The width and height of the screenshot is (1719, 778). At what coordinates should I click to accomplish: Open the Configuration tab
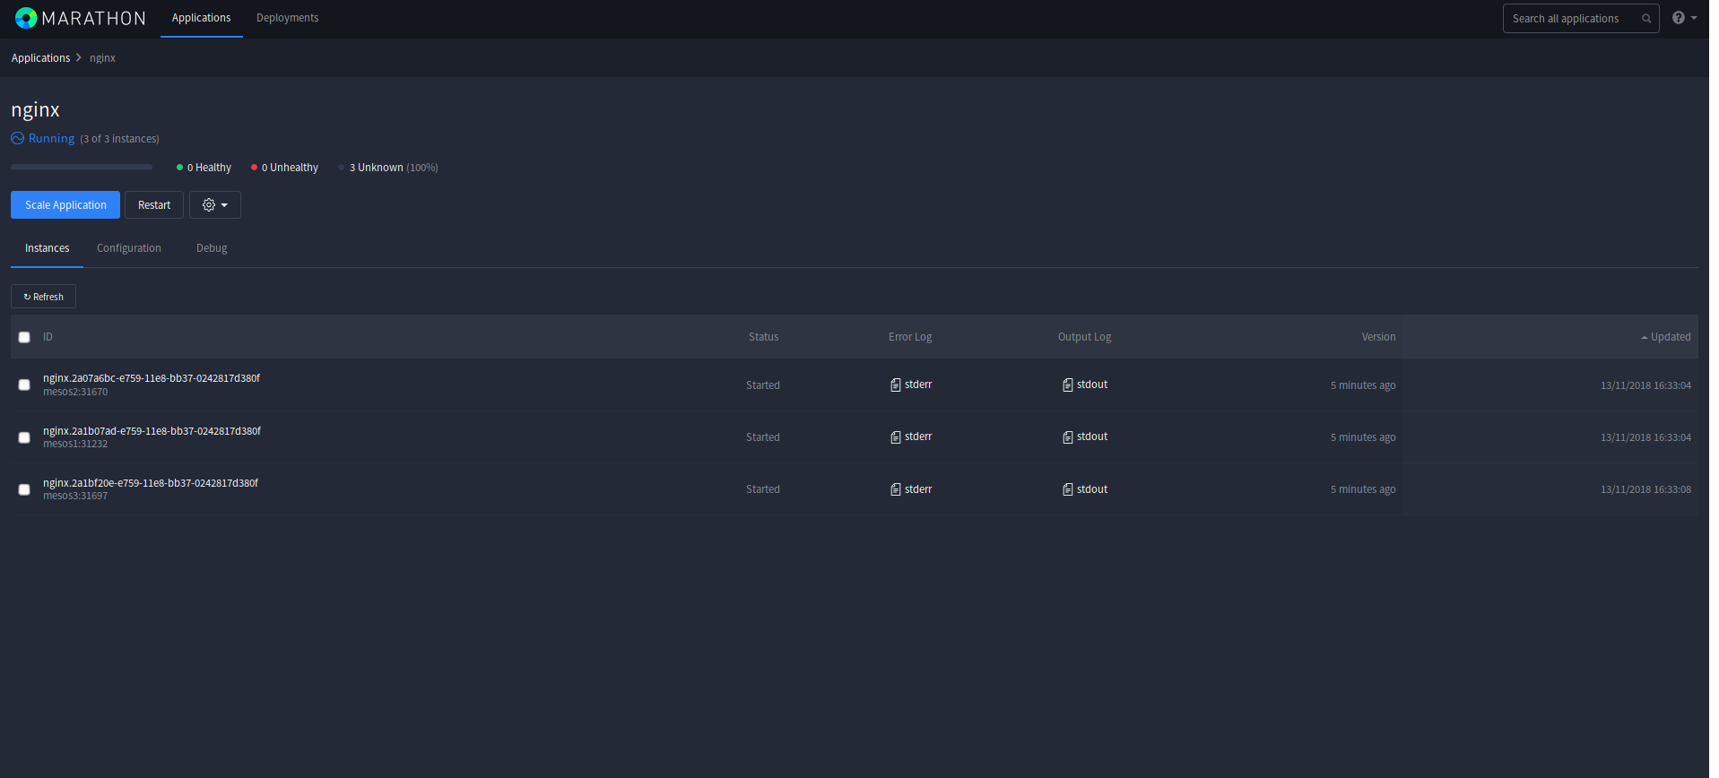129,248
